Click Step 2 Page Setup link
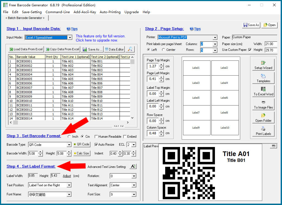The image size is (282, 205). click(x=164, y=29)
